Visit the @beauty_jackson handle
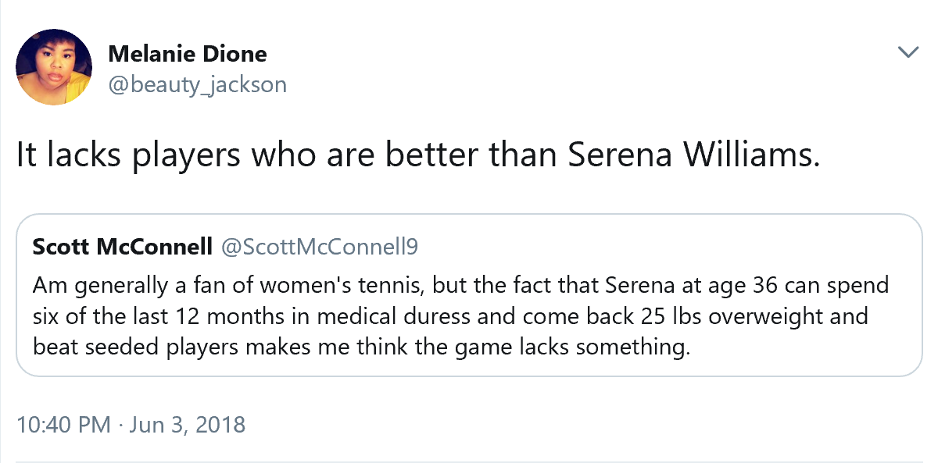Screen dimensions: 938x463 click(198, 84)
